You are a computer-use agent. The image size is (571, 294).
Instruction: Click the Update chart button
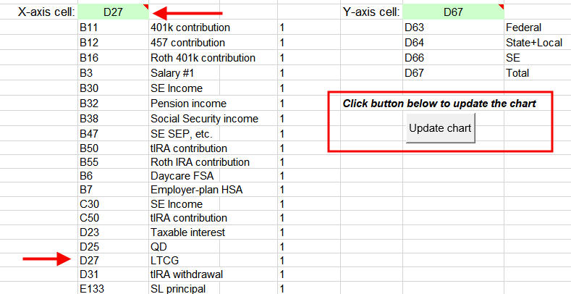(x=441, y=128)
